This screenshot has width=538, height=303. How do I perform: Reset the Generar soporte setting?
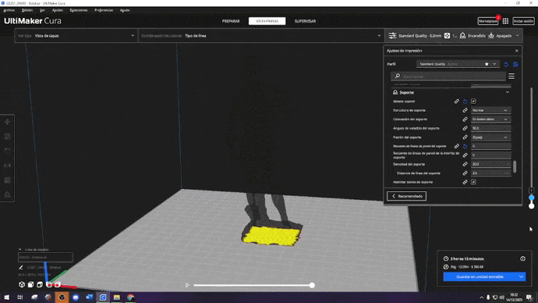click(465, 102)
